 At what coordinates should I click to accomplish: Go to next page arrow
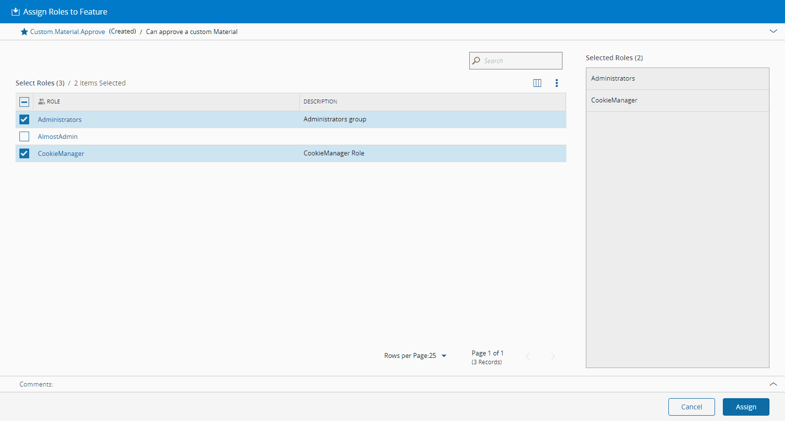553,356
